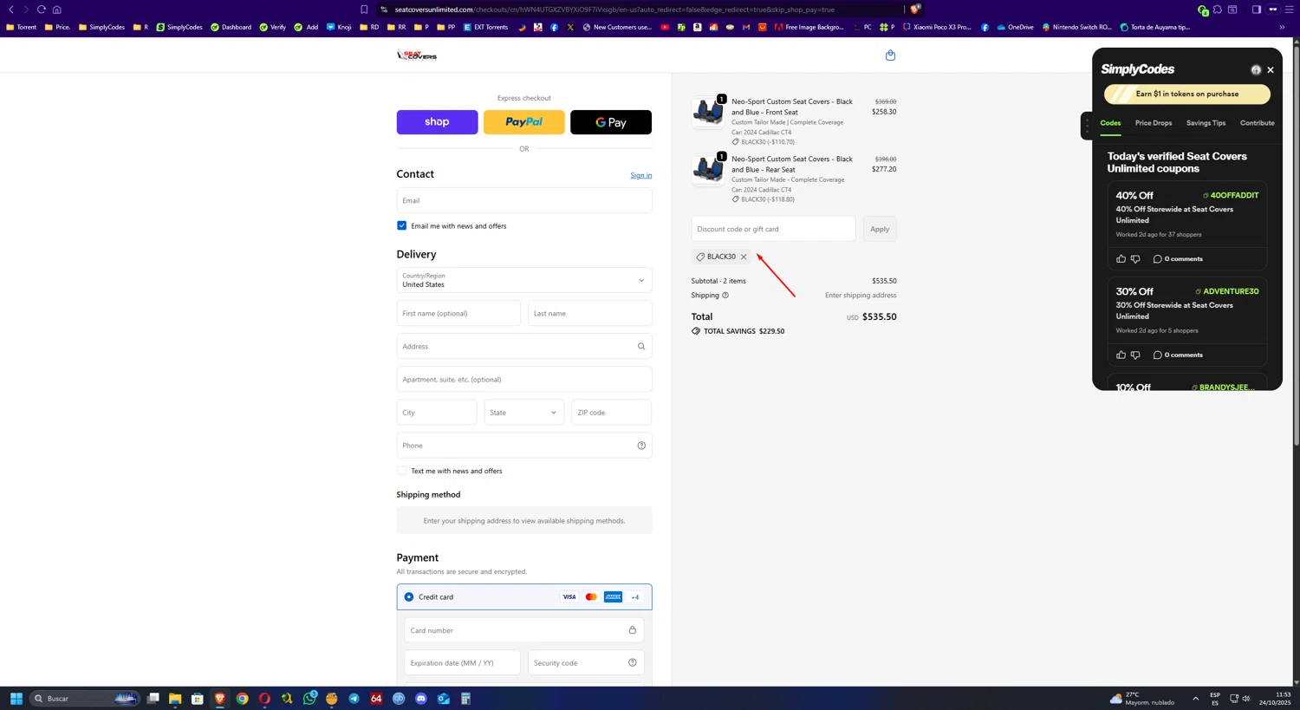
Task: Click the Windows taskbar Buscar search box
Action: pyautogui.click(x=84, y=699)
